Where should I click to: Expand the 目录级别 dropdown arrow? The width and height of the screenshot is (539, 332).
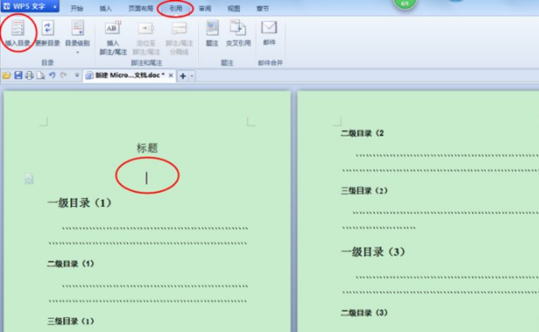coord(77,53)
